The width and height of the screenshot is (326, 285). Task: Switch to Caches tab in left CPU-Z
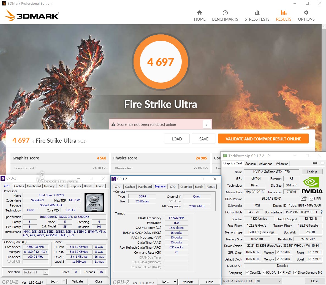[x=19, y=186]
